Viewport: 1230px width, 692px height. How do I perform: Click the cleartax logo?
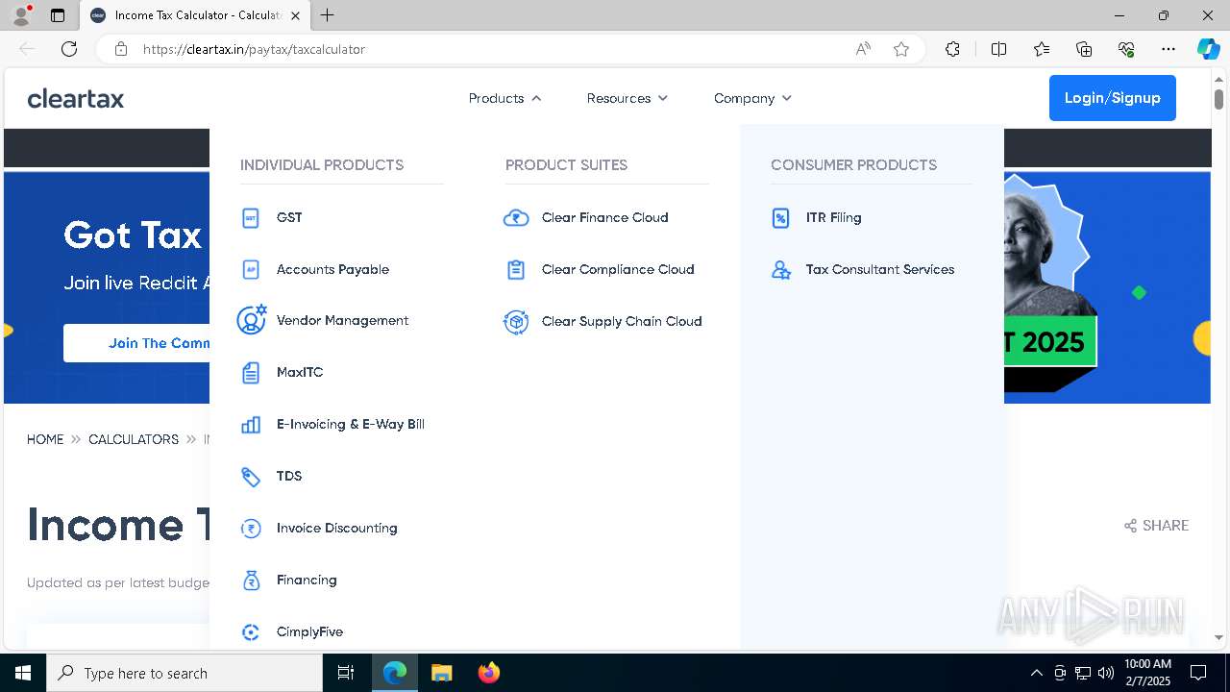click(76, 98)
